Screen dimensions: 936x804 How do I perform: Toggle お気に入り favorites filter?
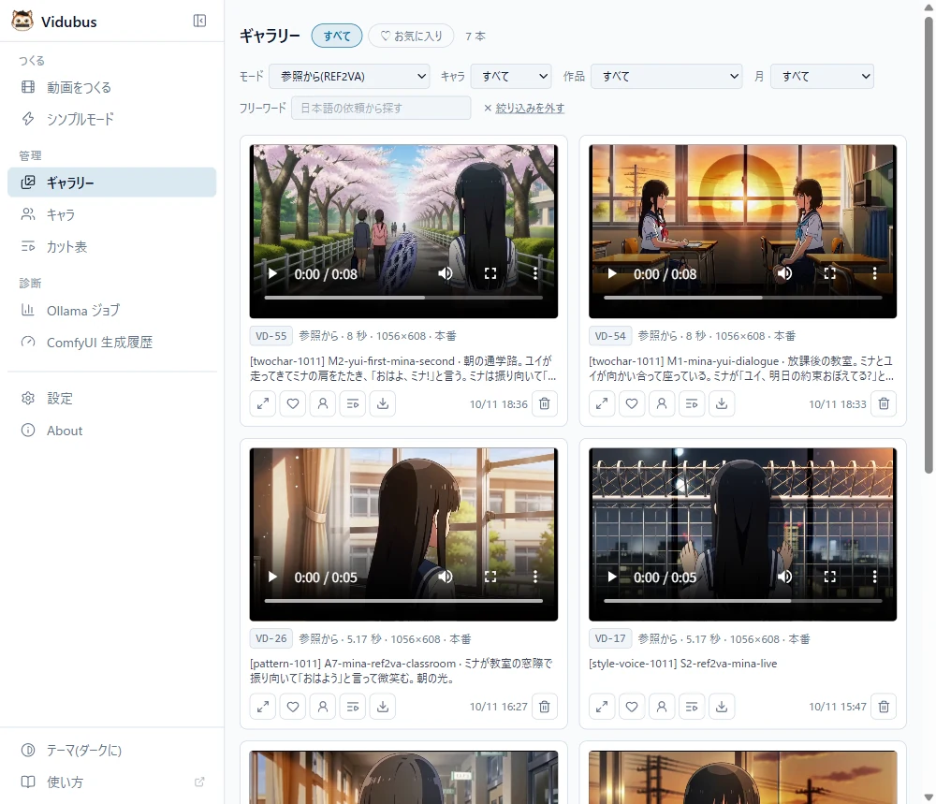(411, 36)
